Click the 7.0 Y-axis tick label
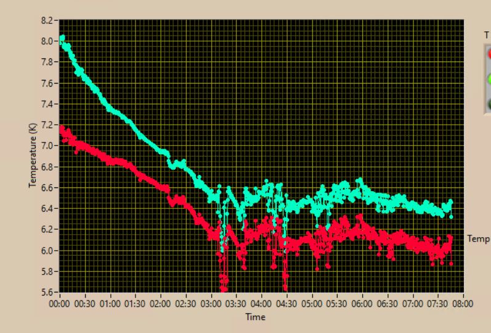 (47, 146)
